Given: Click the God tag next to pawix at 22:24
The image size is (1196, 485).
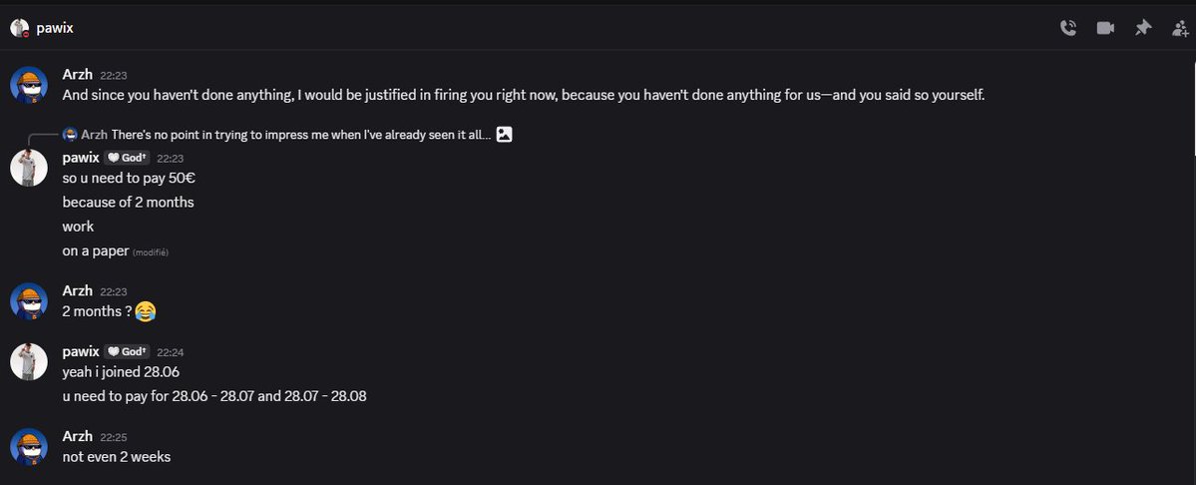Looking at the screenshot, I should 127,351.
